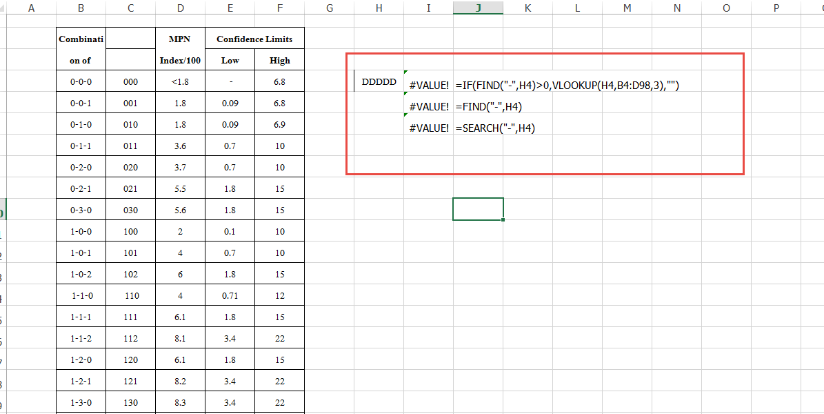Click the "on of" header cell
Image resolution: width=824 pixels, height=414 pixels.
pyautogui.click(x=81, y=60)
